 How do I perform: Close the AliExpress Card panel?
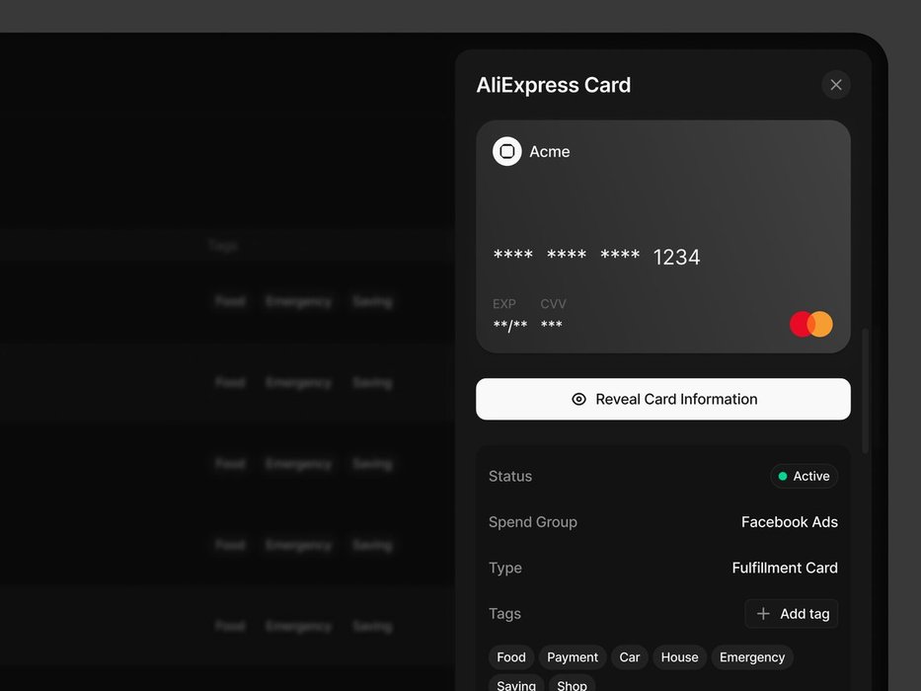coord(835,85)
